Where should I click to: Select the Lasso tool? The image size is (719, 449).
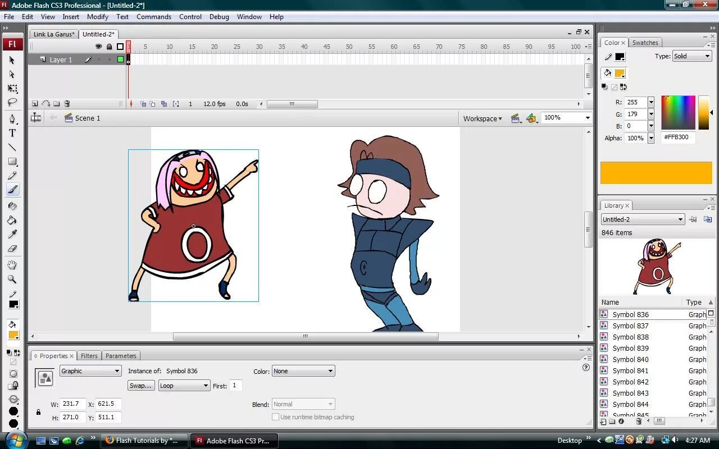coord(12,103)
